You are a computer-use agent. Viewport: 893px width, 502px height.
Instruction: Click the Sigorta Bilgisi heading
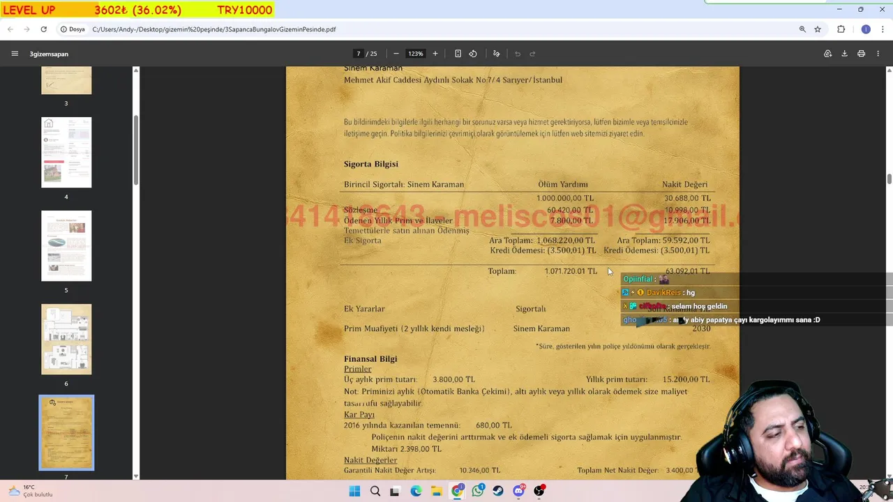370,164
